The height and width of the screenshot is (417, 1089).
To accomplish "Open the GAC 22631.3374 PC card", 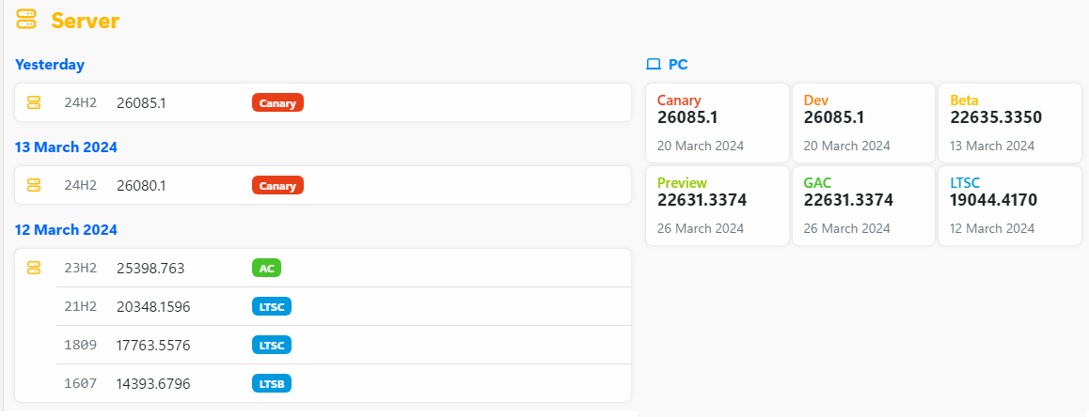I will [864, 206].
